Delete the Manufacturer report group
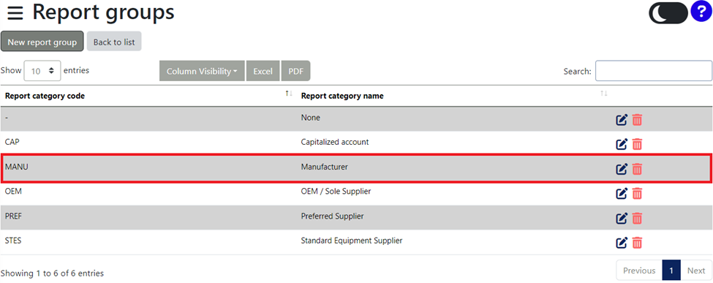713x283 pixels. click(x=637, y=169)
